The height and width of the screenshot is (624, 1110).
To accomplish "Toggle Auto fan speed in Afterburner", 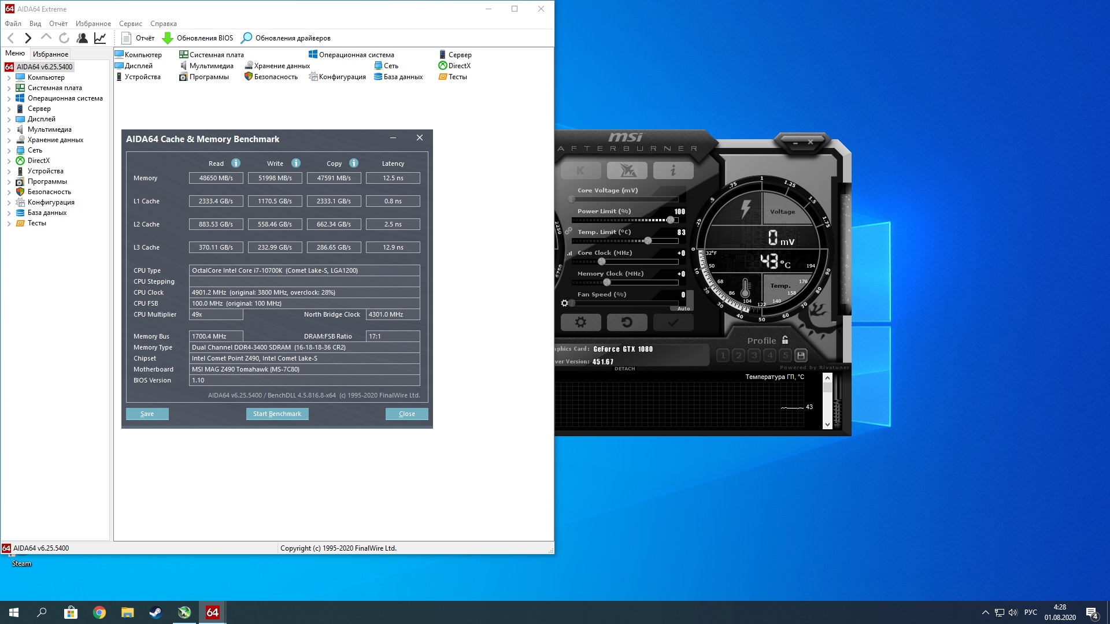I will [x=683, y=309].
